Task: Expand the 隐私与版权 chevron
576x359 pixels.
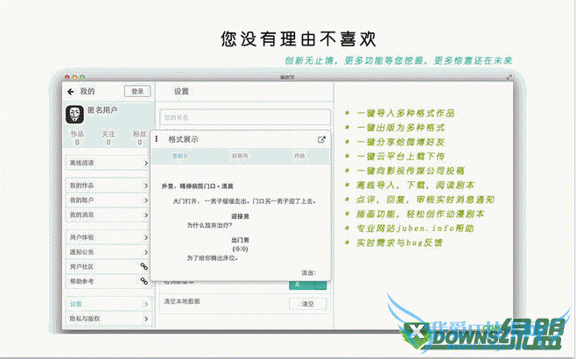Action: pos(146,319)
